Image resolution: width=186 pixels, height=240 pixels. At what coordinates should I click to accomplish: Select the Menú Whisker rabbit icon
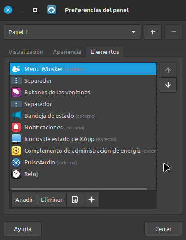click(16, 69)
